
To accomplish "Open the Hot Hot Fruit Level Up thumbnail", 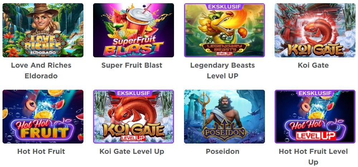I will pos(315,116).
